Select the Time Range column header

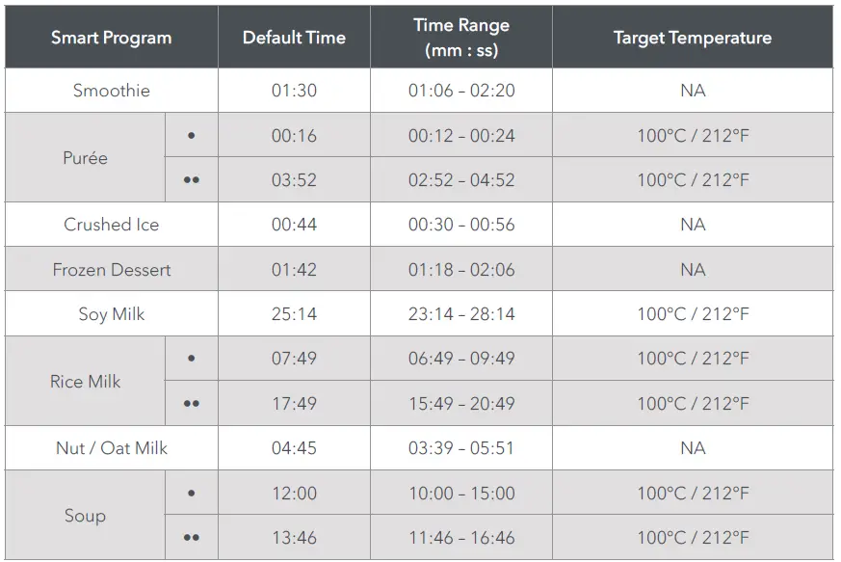[461, 38]
